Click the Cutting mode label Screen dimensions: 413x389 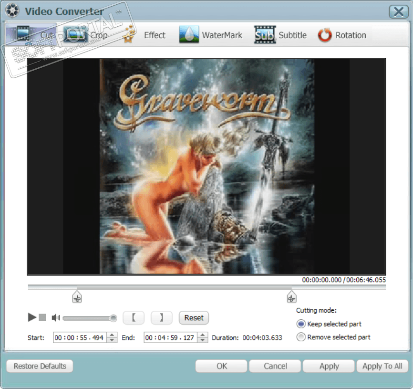tap(316, 310)
